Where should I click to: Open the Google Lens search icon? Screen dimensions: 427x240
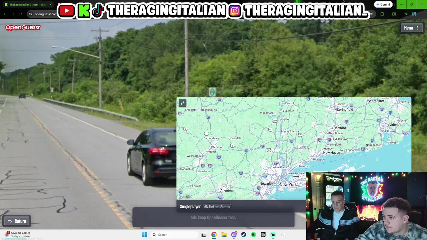394,14
